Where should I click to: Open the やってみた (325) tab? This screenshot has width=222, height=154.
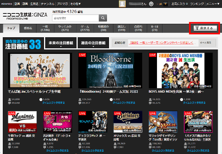(65, 28)
